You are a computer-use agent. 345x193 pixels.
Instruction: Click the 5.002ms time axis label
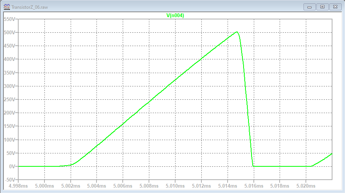(x=71, y=186)
